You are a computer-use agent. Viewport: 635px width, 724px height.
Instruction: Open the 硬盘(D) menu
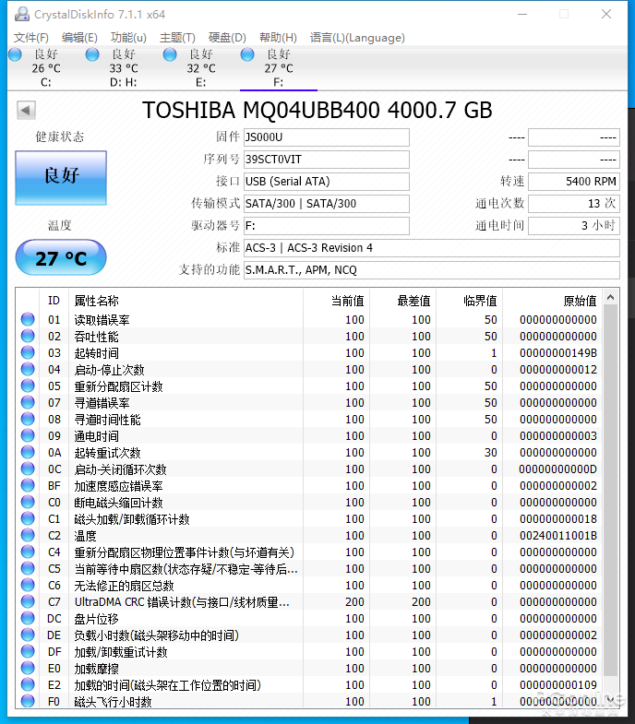(227, 38)
